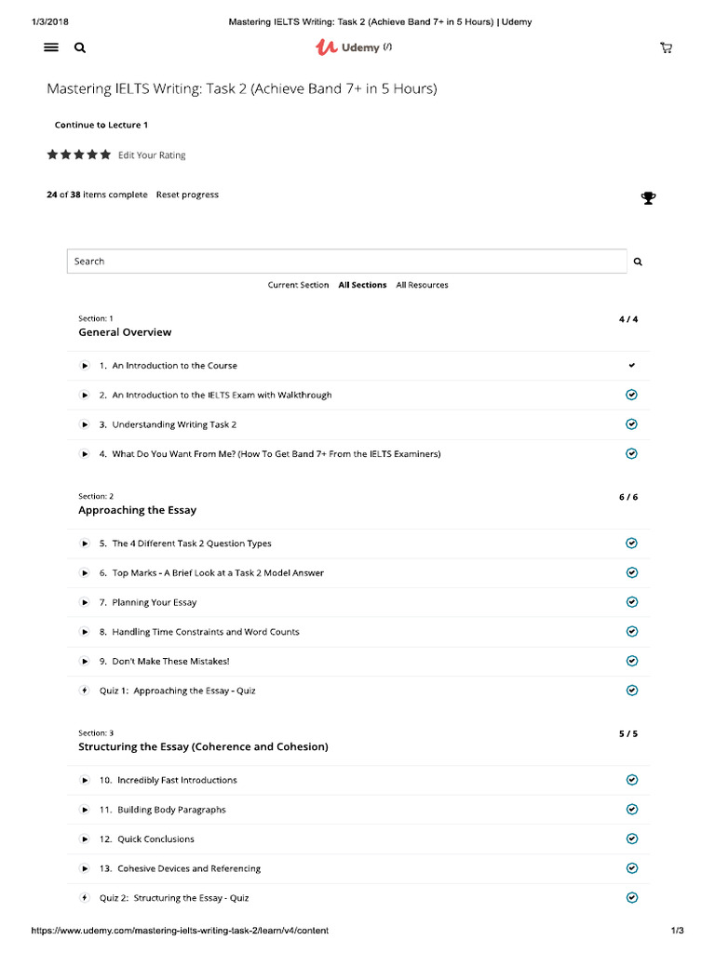Click the Udemy logo

tap(353, 47)
